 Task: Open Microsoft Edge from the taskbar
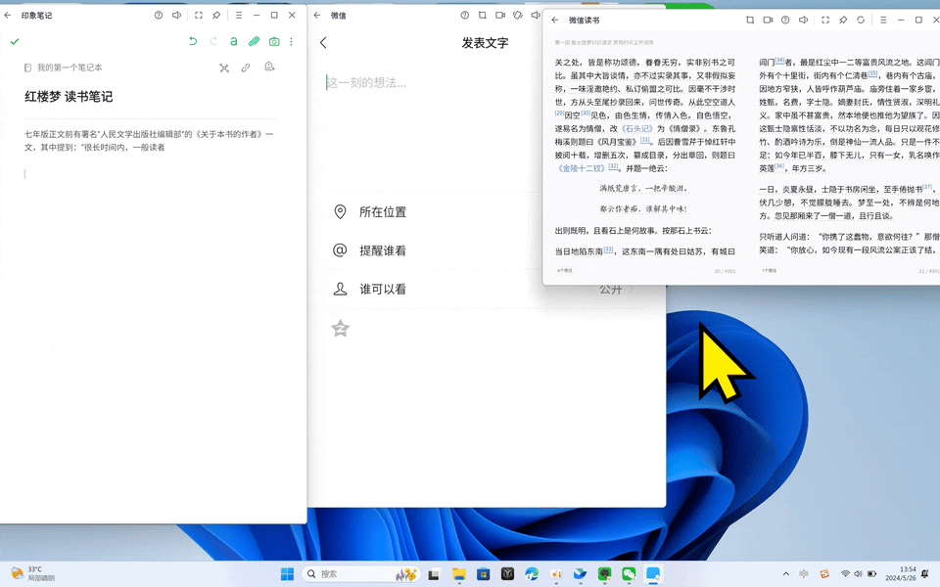[532, 574]
